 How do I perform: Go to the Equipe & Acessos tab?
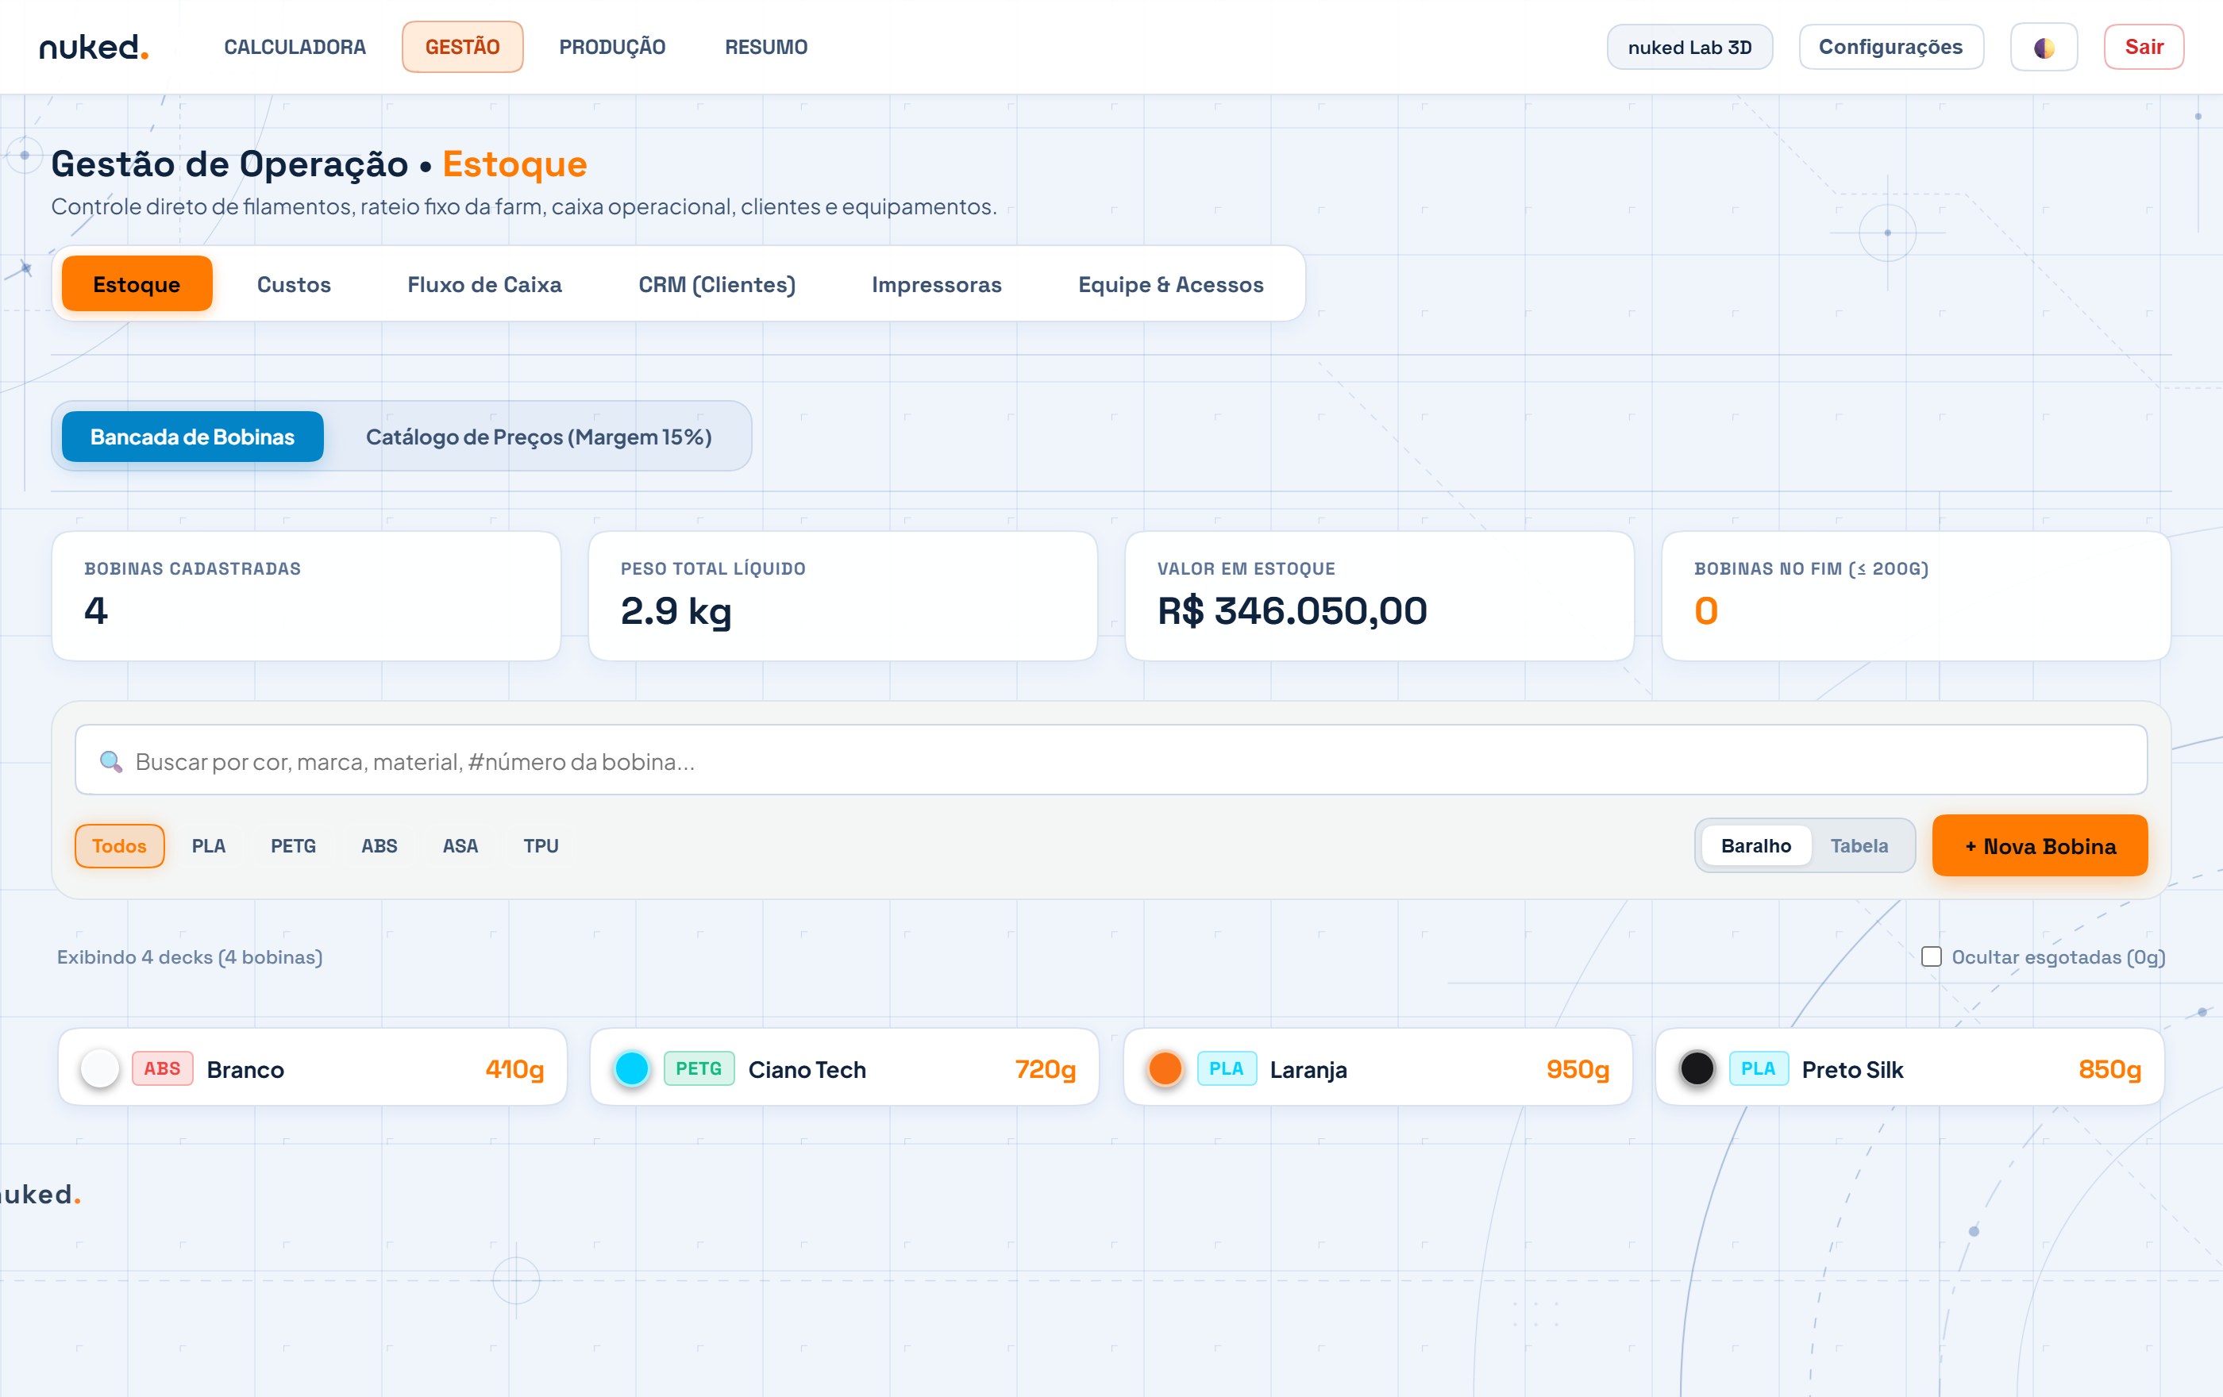(1170, 284)
